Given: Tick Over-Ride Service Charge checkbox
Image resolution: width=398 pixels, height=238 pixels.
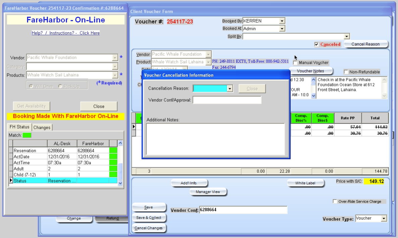Looking at the screenshot, I should point(335,201).
